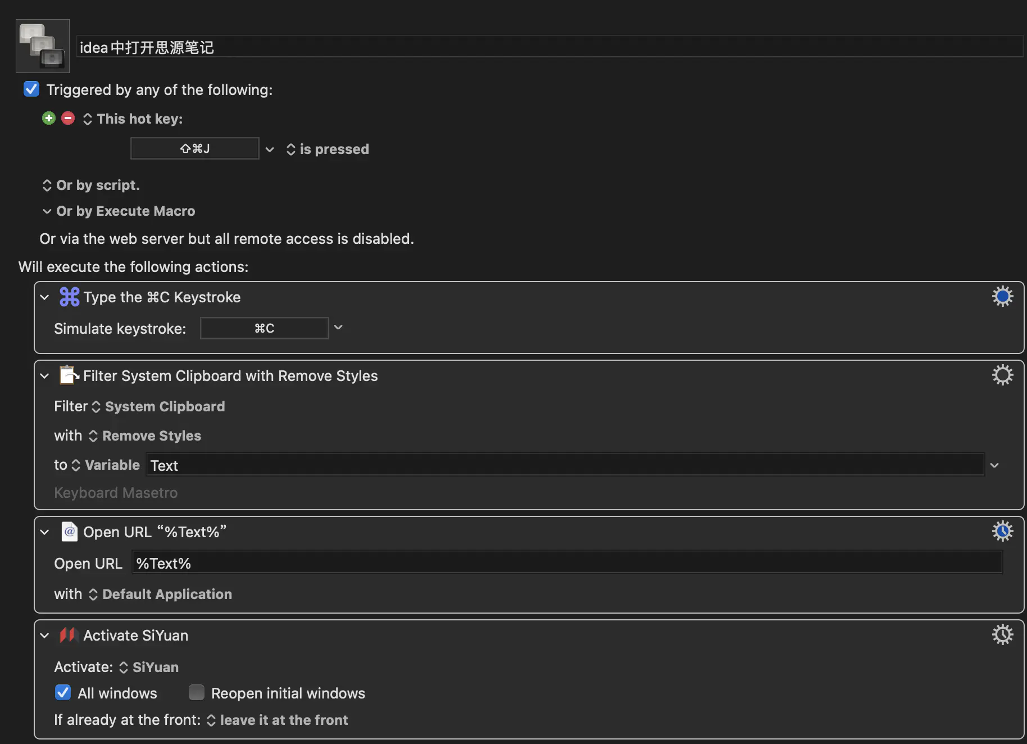Open dropdown next to ⇧⌘J hot key
The image size is (1027, 744).
point(270,149)
